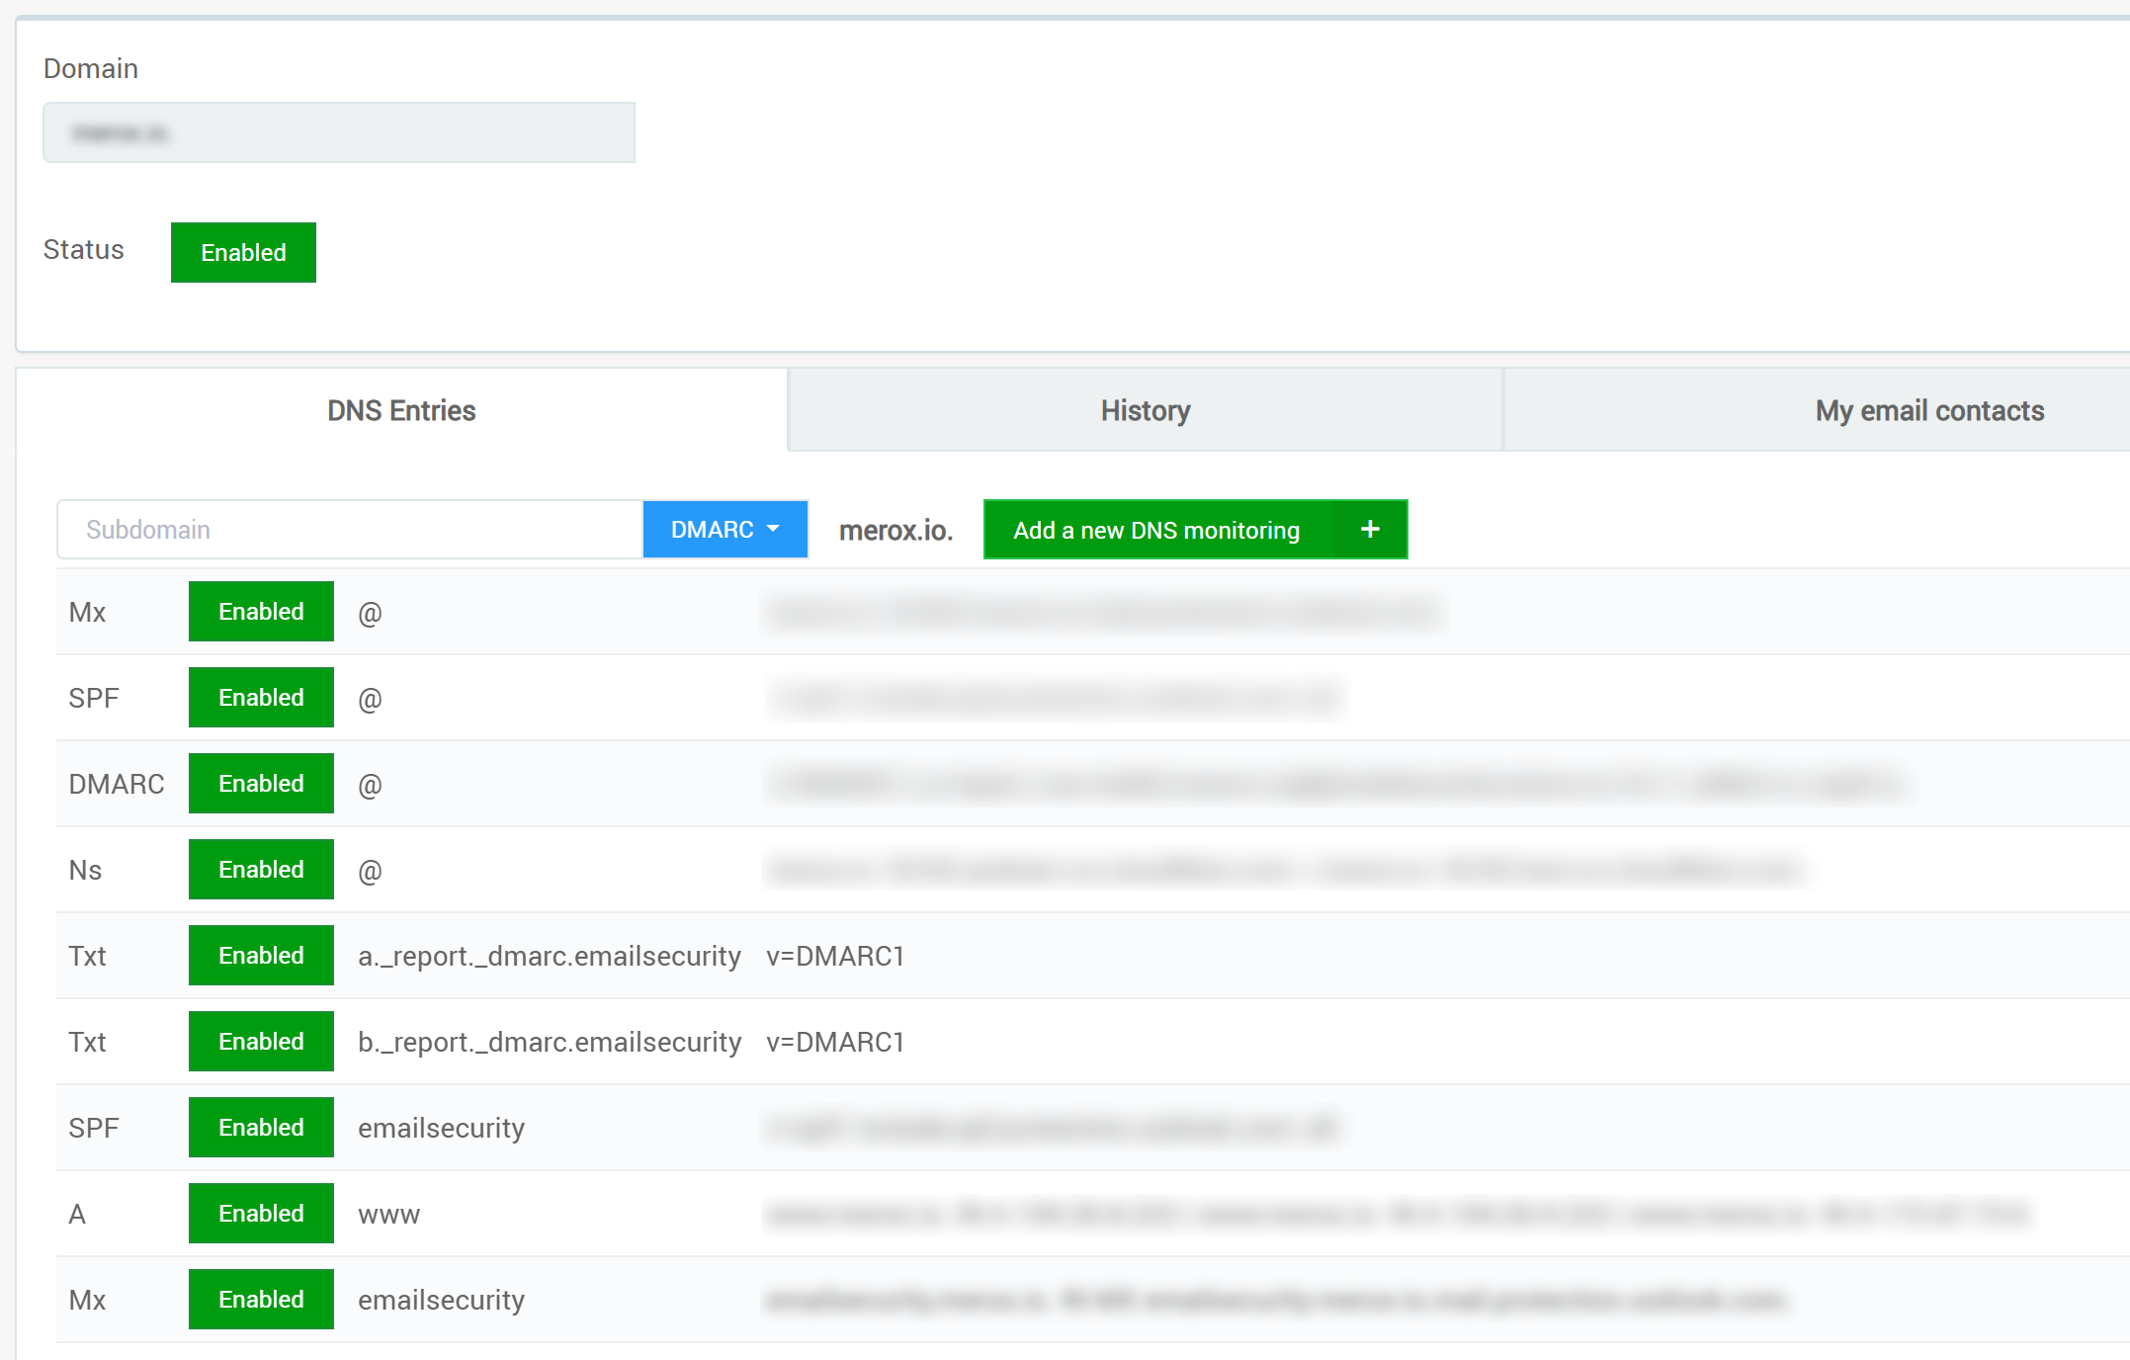The image size is (2130, 1360).
Task: Click the v=DMARC1 value in a._report row
Action: [835, 956]
